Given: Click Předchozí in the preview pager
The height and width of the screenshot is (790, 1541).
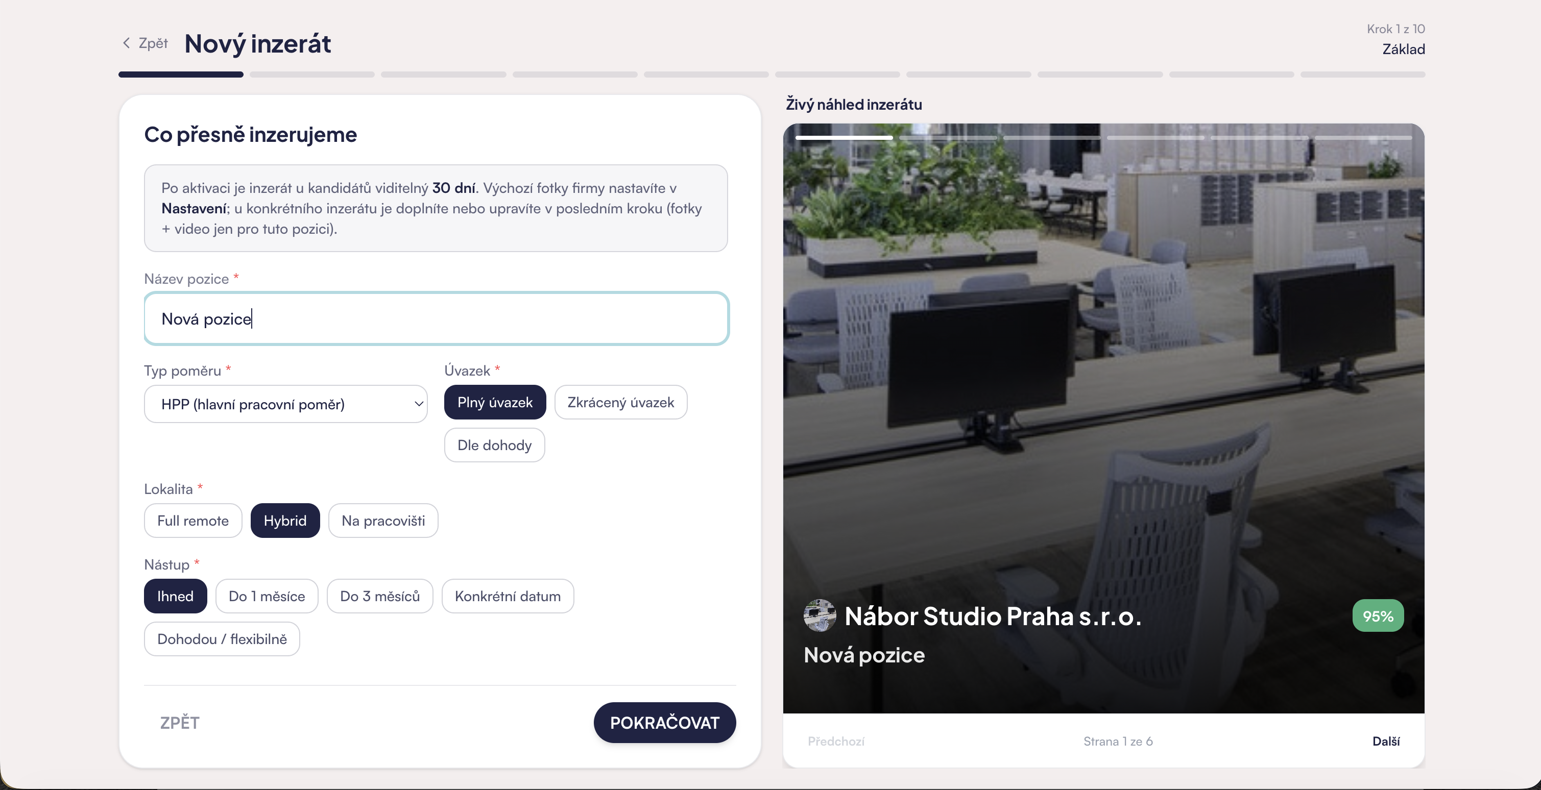Looking at the screenshot, I should coord(836,742).
